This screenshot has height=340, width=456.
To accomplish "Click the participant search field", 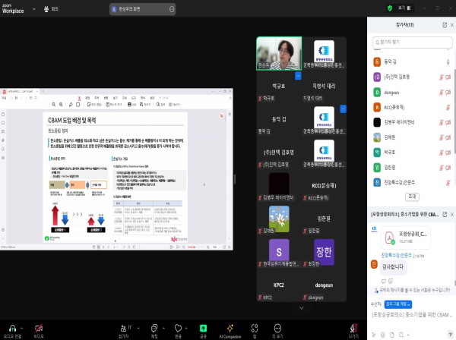I will pos(410,42).
